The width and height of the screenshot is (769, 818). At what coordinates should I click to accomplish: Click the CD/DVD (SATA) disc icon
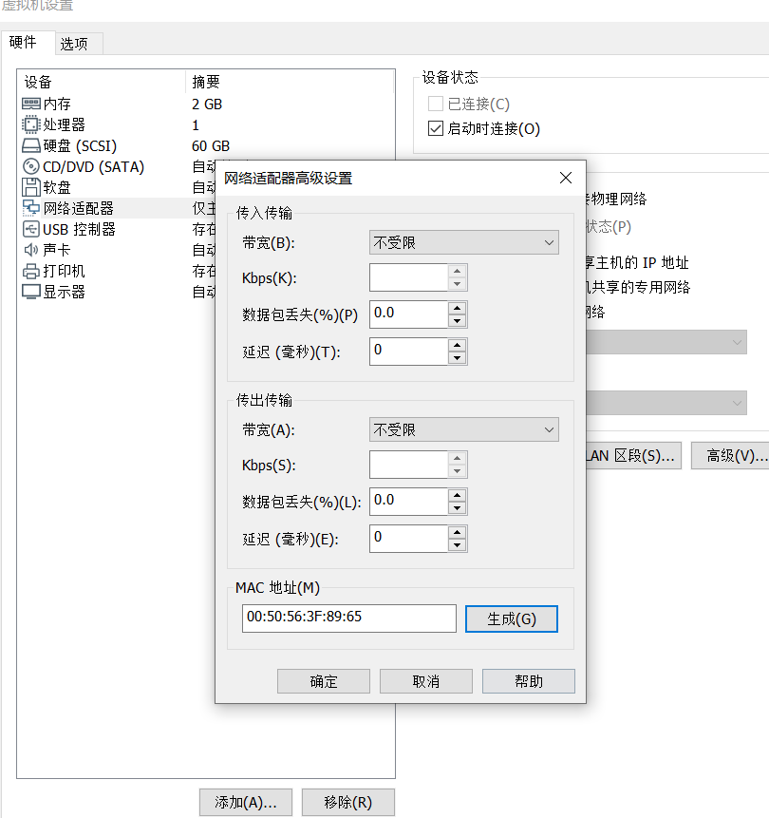(30, 166)
